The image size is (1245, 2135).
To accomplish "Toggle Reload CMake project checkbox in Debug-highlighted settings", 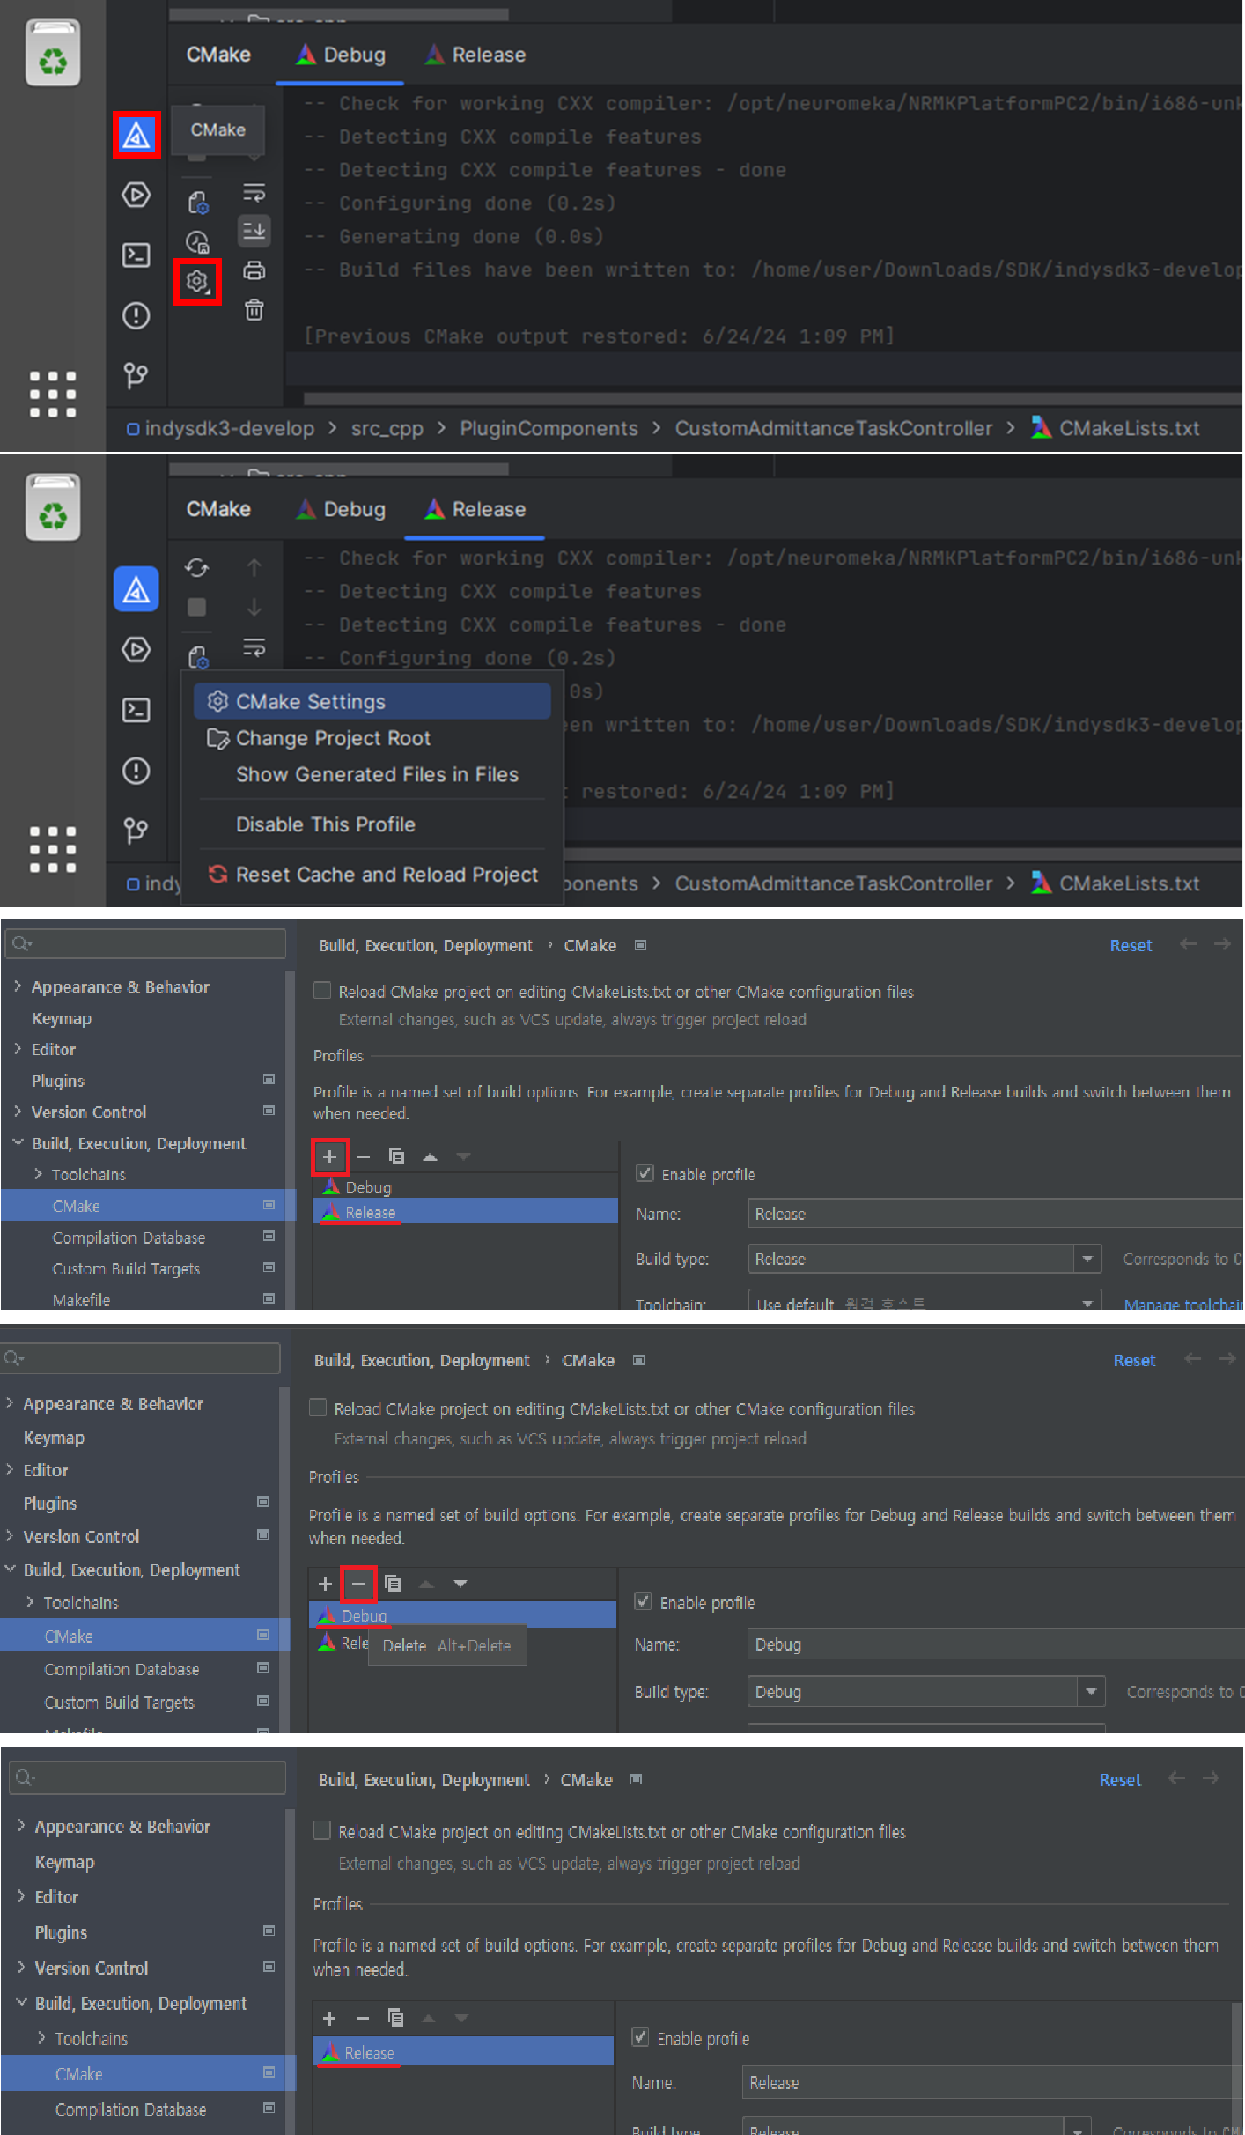I will (319, 1408).
